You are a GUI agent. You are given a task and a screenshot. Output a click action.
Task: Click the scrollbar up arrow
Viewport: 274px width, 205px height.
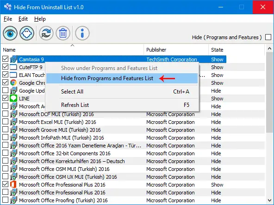[x=269, y=48]
